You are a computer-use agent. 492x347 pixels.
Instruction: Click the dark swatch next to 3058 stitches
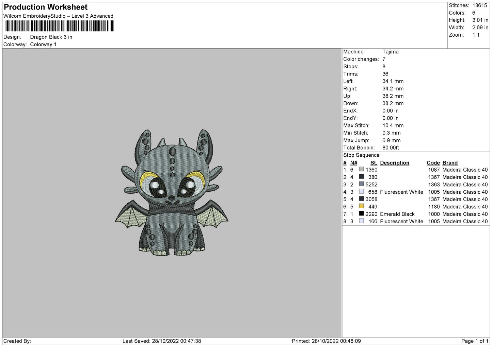(361, 199)
